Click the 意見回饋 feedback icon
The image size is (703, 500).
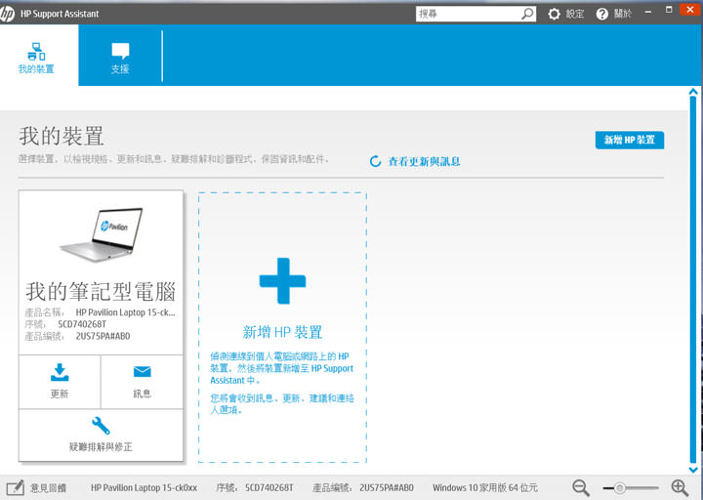click(16, 487)
